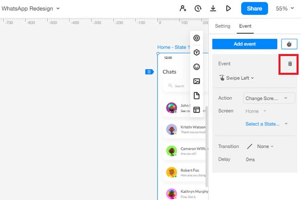Open the Home screen dropdown
The width and height of the screenshot is (301, 200).
256,111
